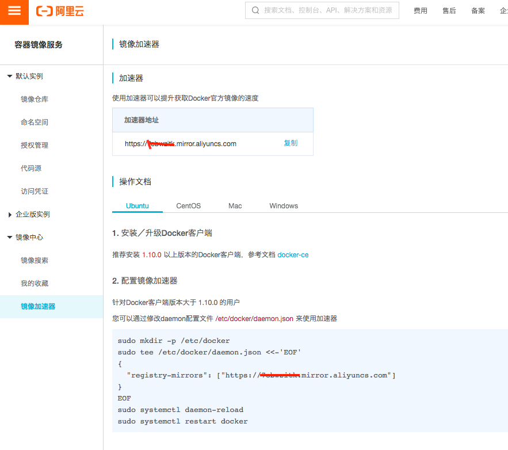Collapse the 默认实例 section
This screenshot has width=508, height=450.
coord(10,76)
